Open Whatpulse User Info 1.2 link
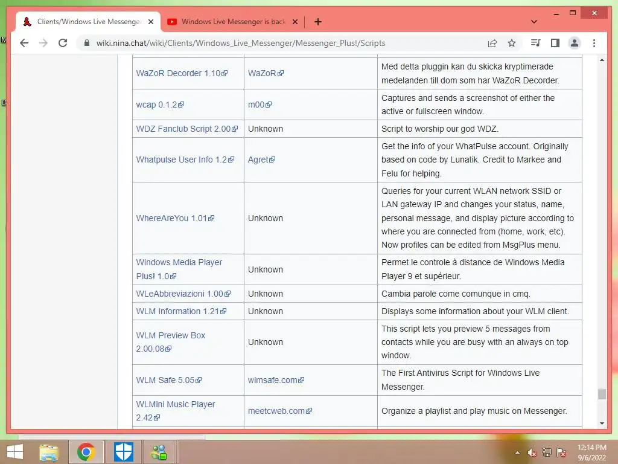The image size is (618, 464). [x=185, y=159]
